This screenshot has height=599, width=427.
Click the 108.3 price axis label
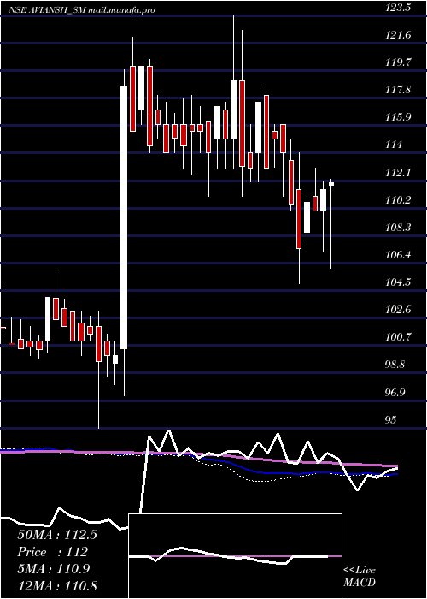tap(398, 228)
